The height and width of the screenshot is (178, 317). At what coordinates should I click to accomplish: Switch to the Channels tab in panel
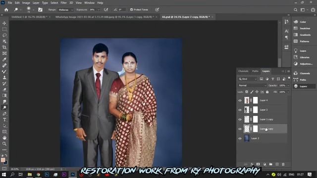[x=243, y=71]
